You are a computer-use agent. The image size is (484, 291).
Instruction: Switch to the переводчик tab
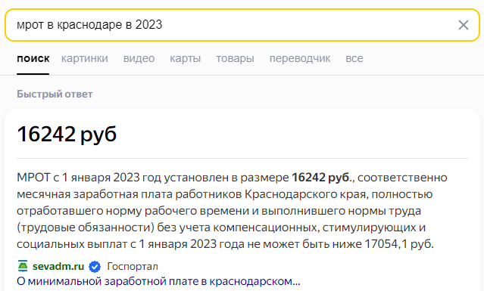click(x=300, y=58)
